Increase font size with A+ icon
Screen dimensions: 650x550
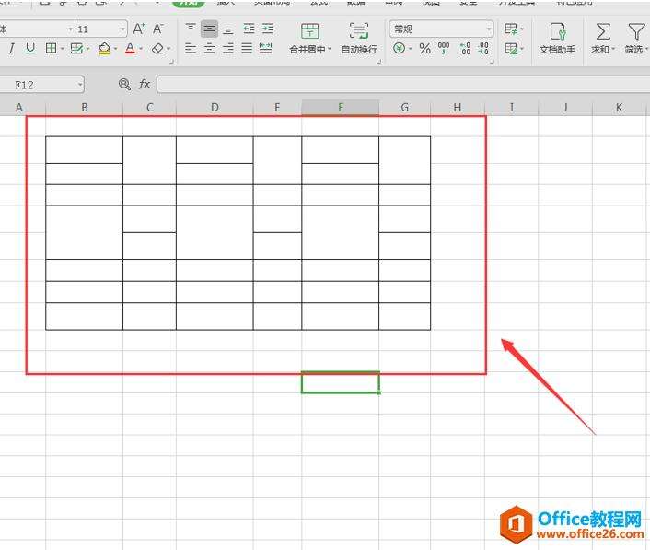138,29
